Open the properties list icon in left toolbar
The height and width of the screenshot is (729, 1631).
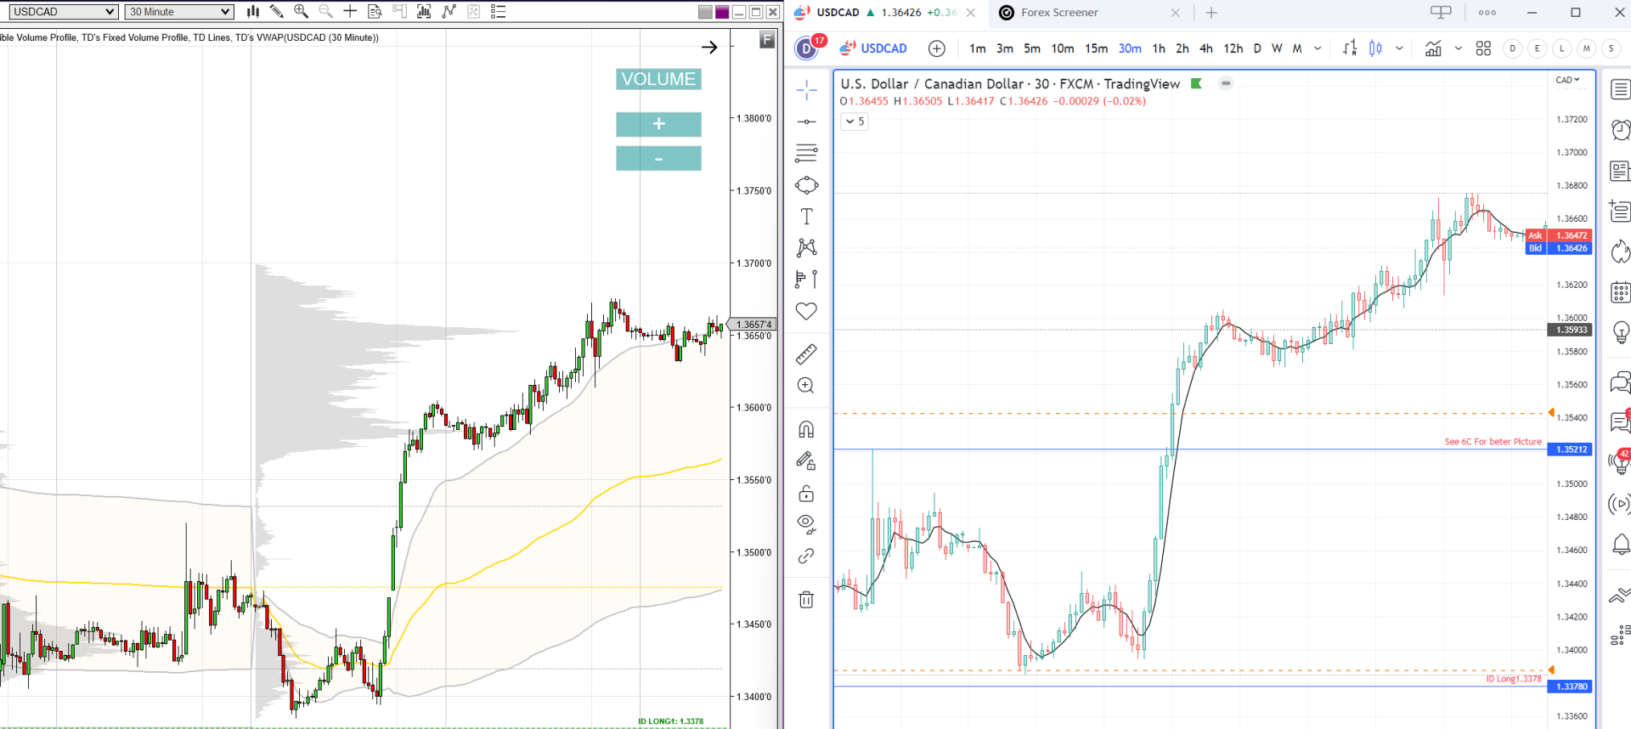pyautogui.click(x=499, y=12)
